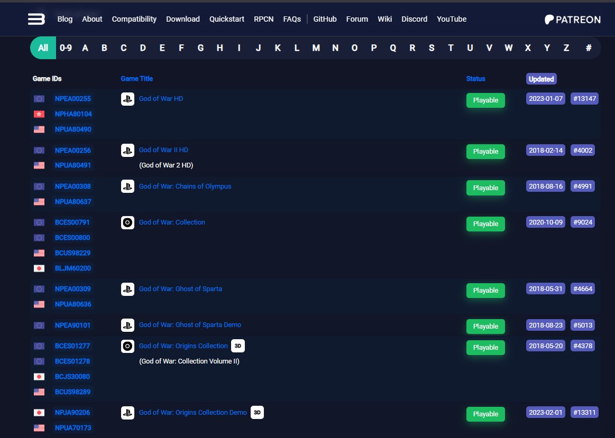Sort by the Status column header

[x=475, y=79]
